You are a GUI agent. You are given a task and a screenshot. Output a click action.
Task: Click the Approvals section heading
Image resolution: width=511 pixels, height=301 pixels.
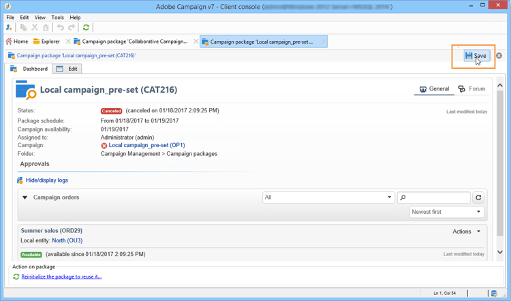coord(35,164)
